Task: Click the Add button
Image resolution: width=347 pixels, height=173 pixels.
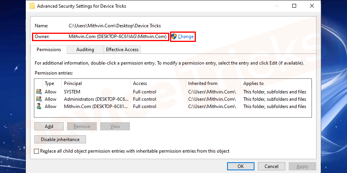Action: click(x=49, y=126)
